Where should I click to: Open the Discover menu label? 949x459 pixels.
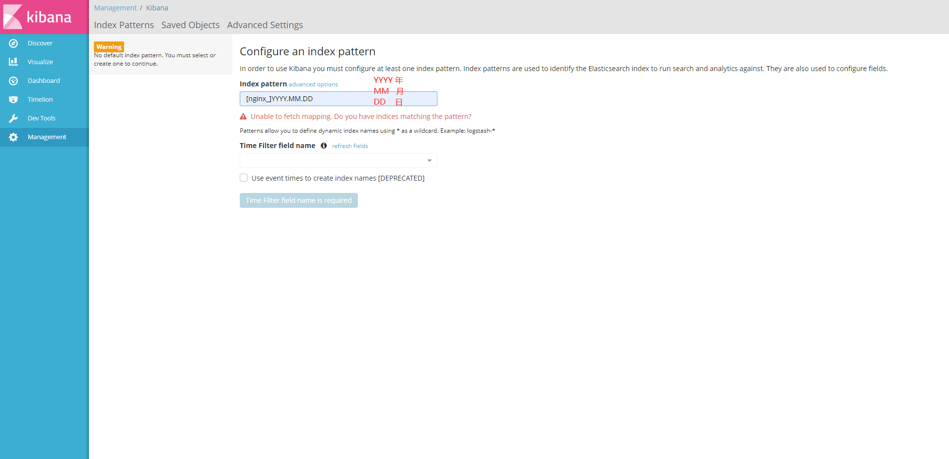(x=40, y=43)
